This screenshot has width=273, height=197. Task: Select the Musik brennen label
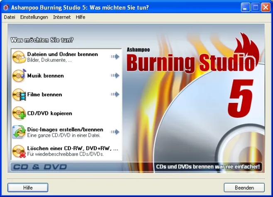click(46, 76)
